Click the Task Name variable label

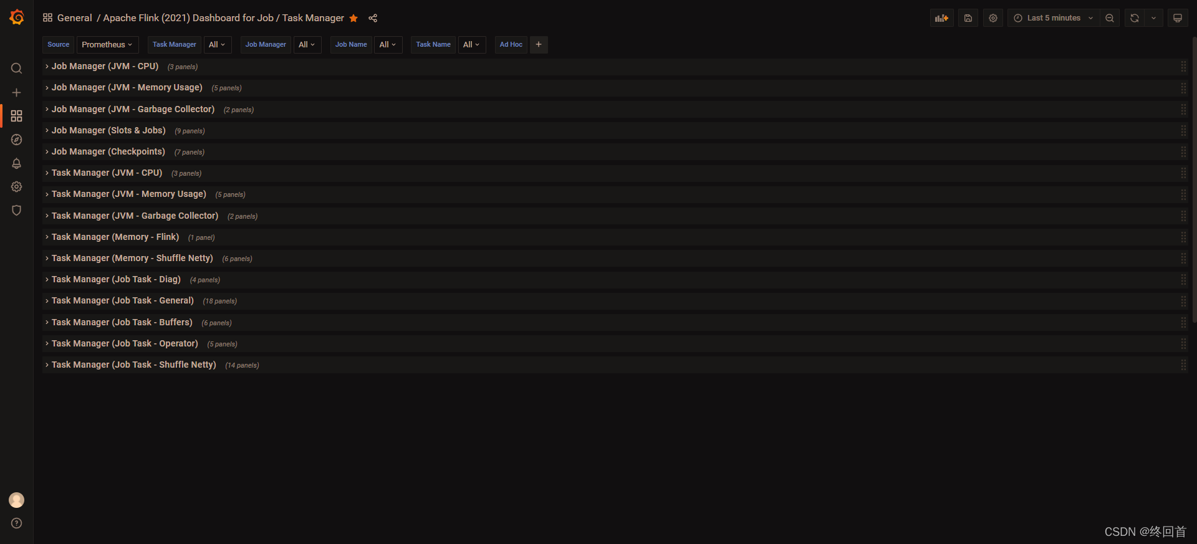(433, 45)
